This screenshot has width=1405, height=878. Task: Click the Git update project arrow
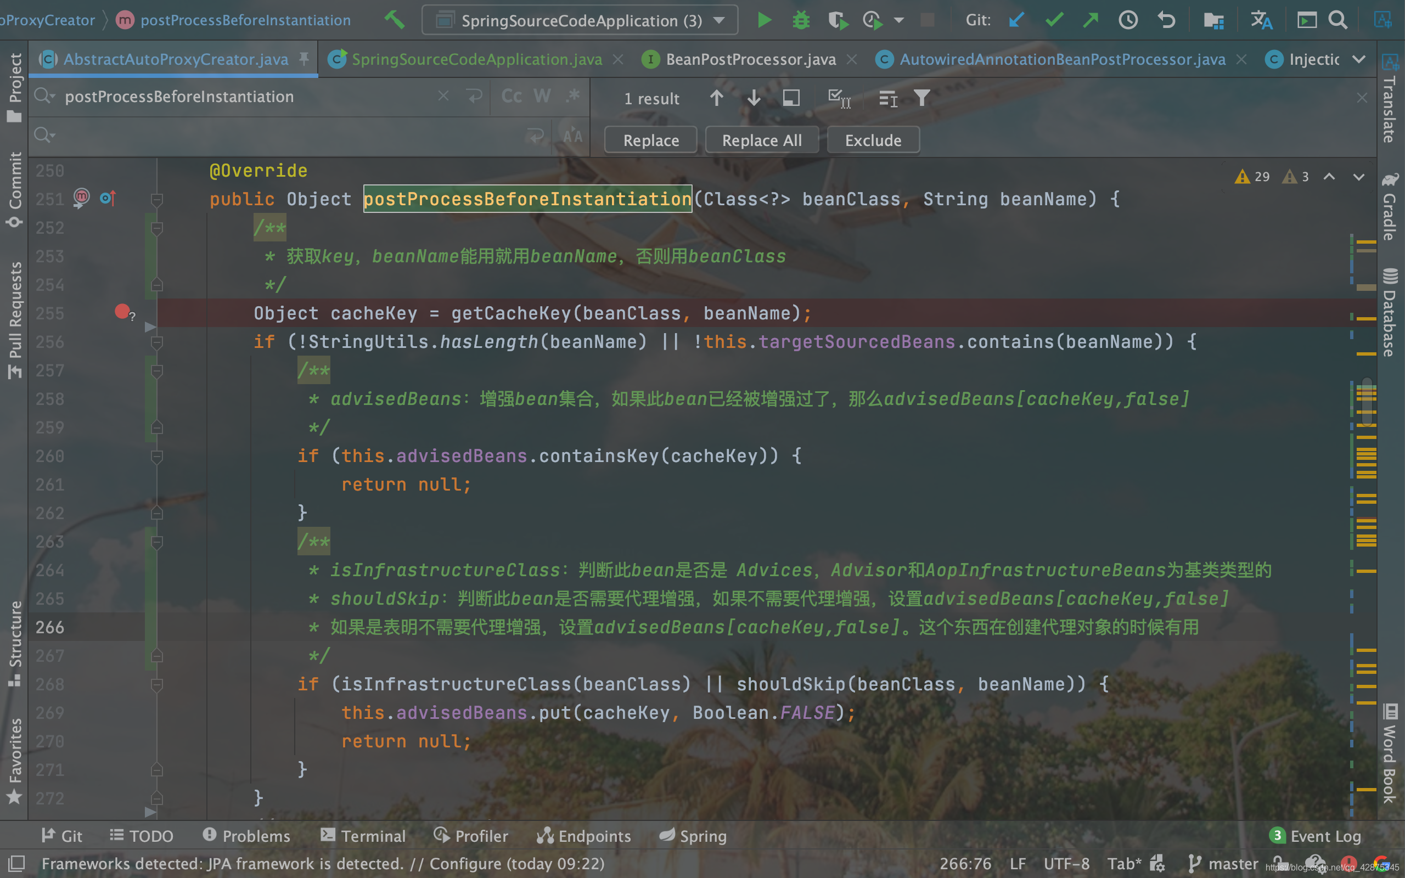pos(1016,20)
